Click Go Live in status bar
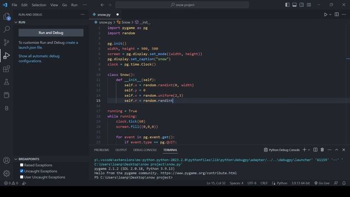This screenshot has width=350, height=197. 322,183
